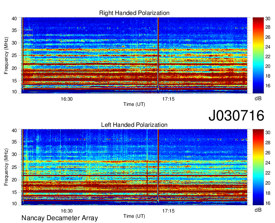This screenshot has height=223, width=275.
Task: Click the "dB" unit below Right Handed colorbar
Action: pos(258,99)
